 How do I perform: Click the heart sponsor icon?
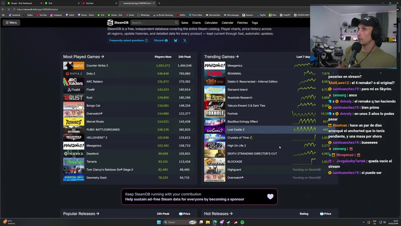pyautogui.click(x=270, y=197)
